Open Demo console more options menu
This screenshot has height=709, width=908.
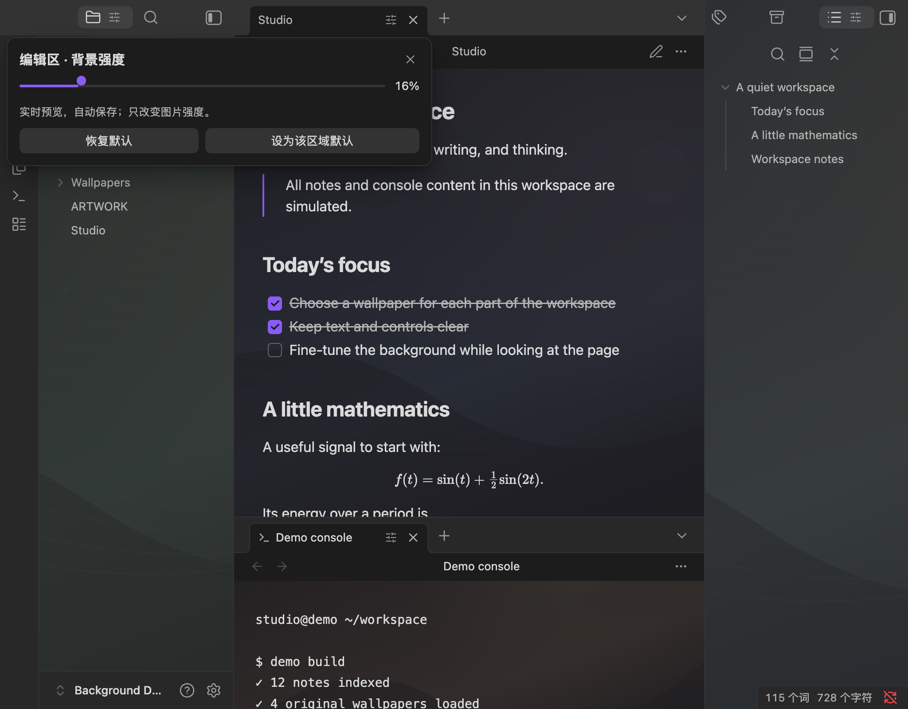[681, 566]
